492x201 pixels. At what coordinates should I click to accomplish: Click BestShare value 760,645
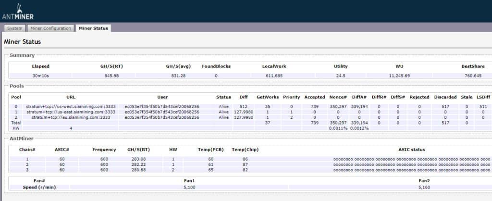tap(473, 75)
